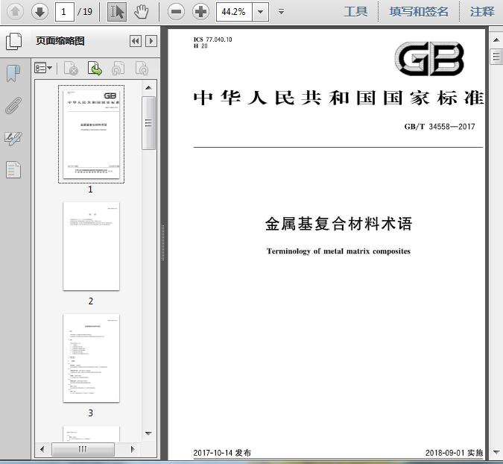
Task: Open the 填写和签名 panel
Action: [x=419, y=12]
